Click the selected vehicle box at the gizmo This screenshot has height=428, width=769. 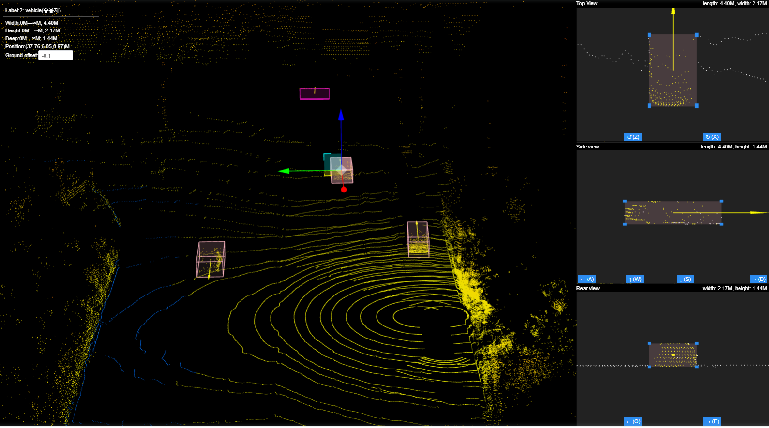coord(342,170)
